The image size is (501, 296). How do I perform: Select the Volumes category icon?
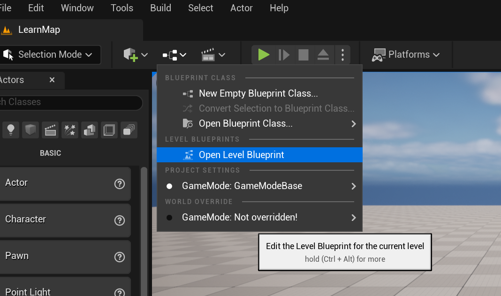(x=109, y=130)
